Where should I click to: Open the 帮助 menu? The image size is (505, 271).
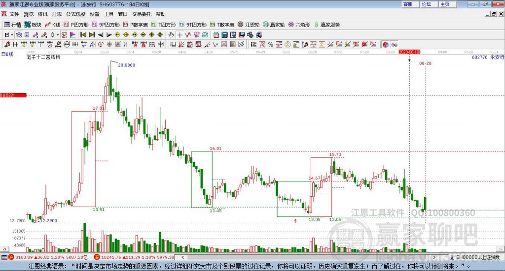(160, 14)
